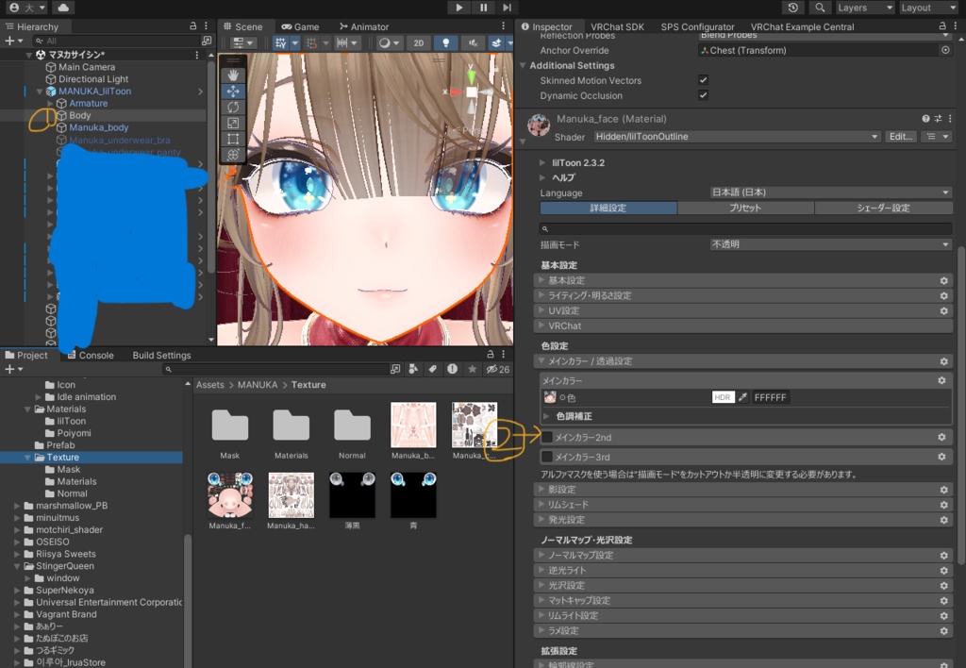Viewport: 966px width, 668px height.
Task: Toggle scene lighting bulb icon
Action: coord(445,43)
